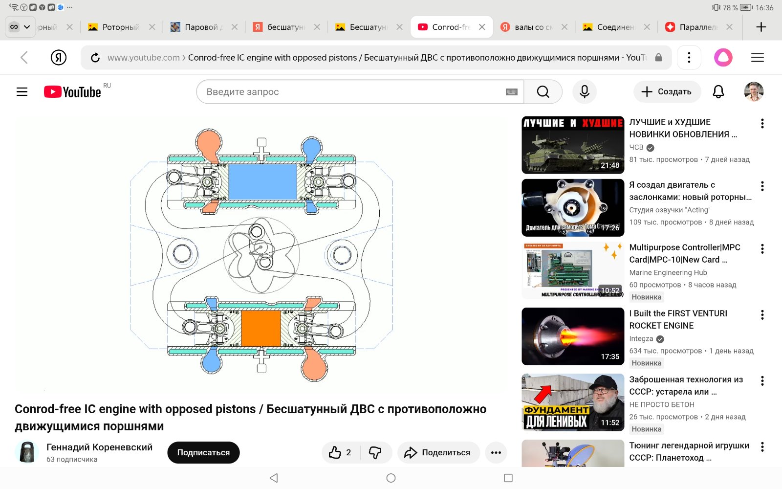Image resolution: width=782 pixels, height=489 pixels.
Task: Click the search magnifier button
Action: click(543, 91)
